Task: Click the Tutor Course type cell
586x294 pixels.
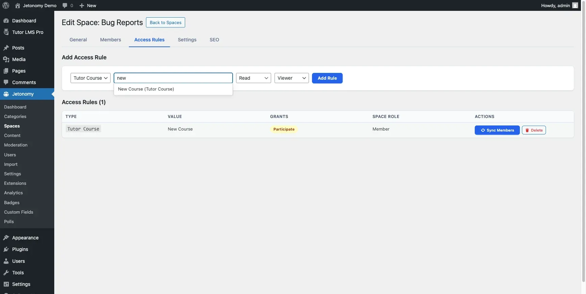Action: [83, 129]
